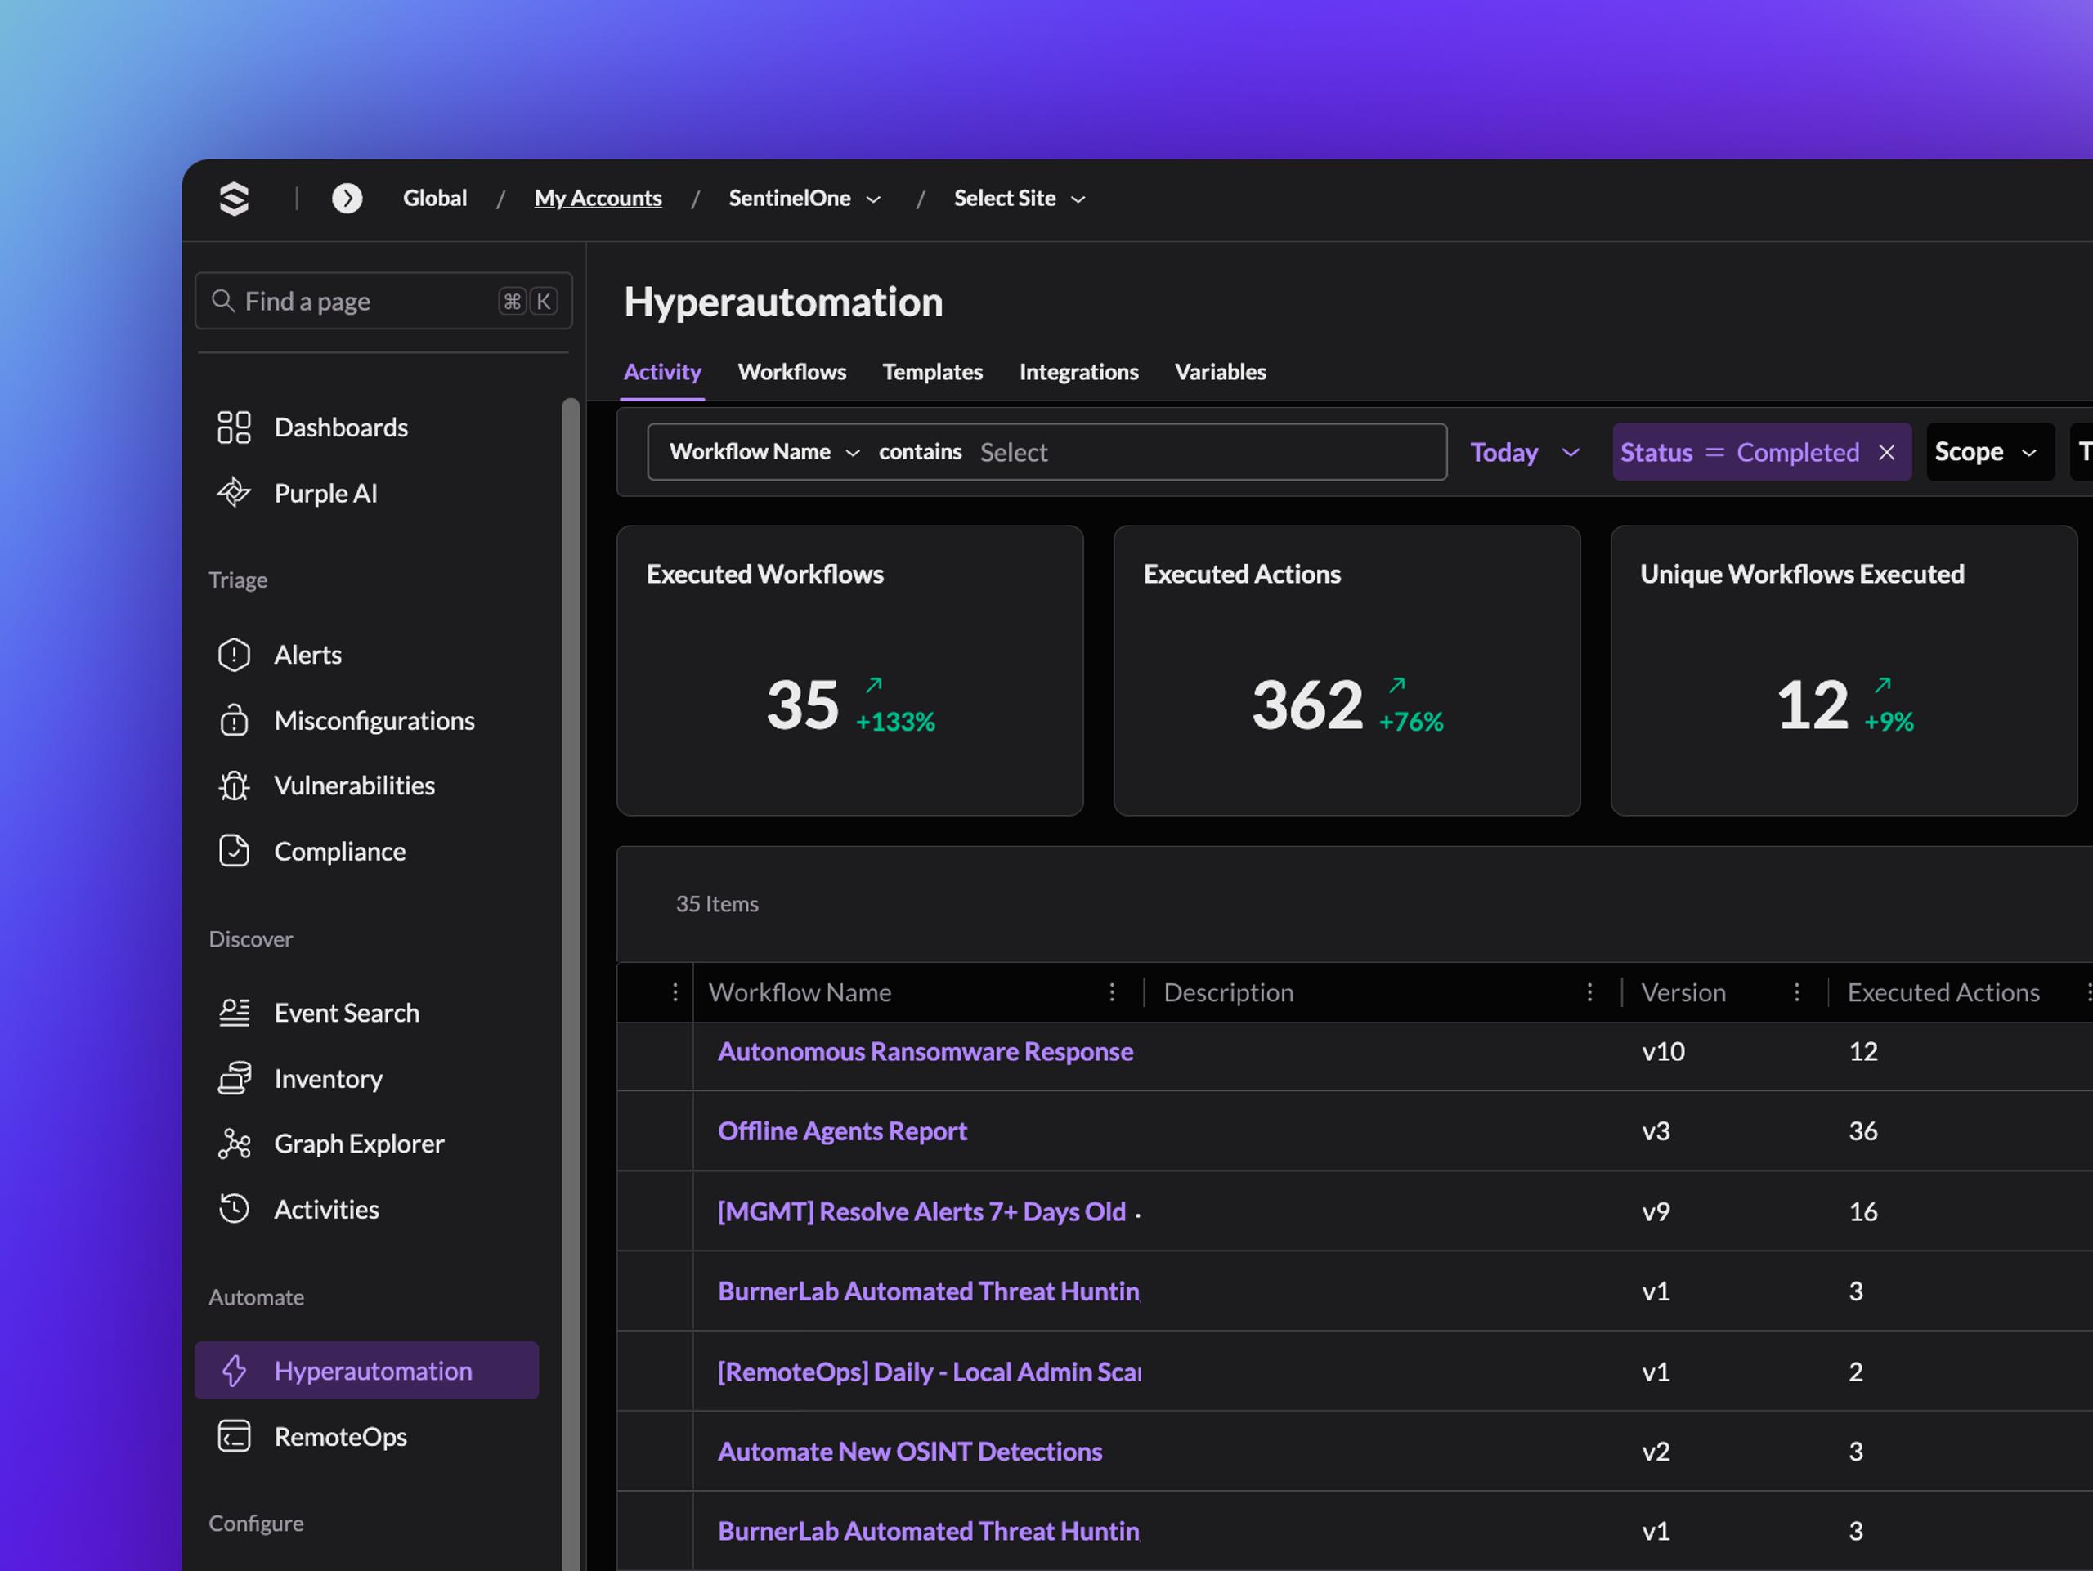Open Graph Explorer in the sidebar
The image size is (2093, 1571).
(x=330, y=1144)
